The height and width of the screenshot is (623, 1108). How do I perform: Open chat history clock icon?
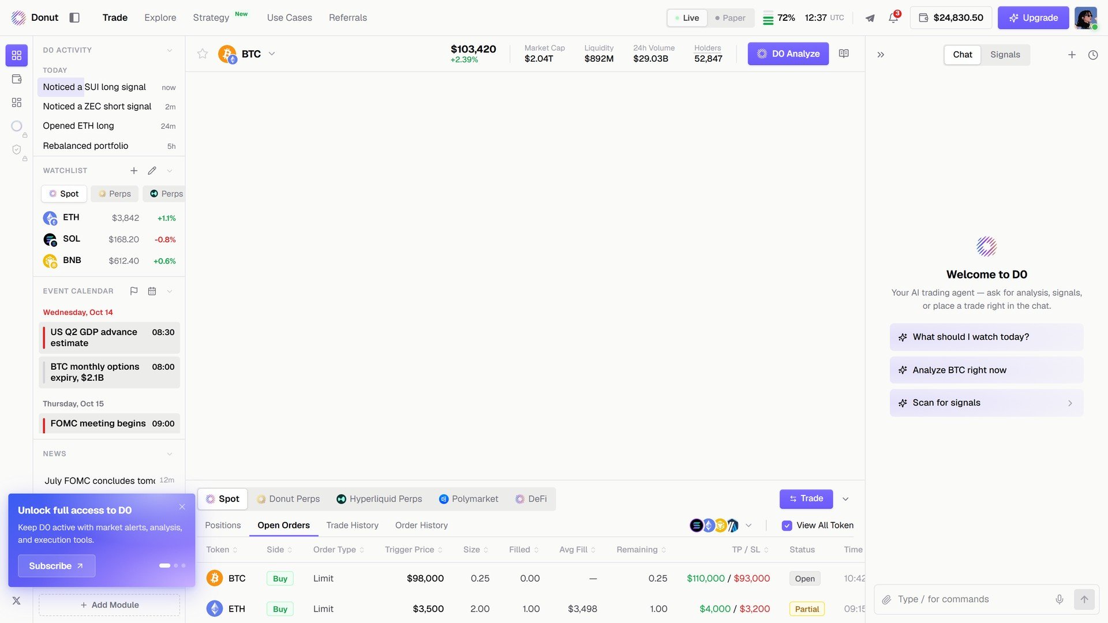point(1093,55)
